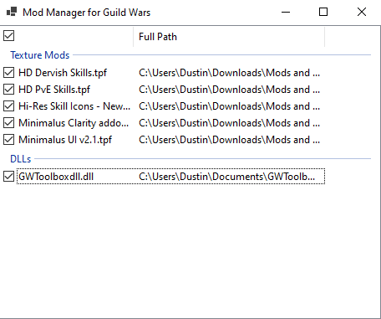Toggle the Hi-Res Skill Icons mod checkbox

click(x=8, y=106)
